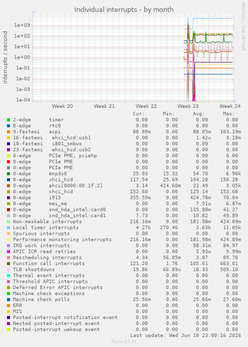Click the swatch beside TLB shootdowns
The image size is (248, 347).
point(8,269)
